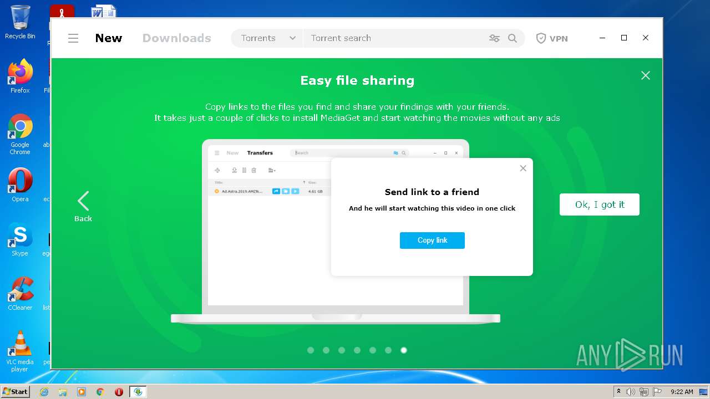The width and height of the screenshot is (710, 399).
Task: Jump to the sixth tutorial slide dot
Action: pyautogui.click(x=388, y=350)
